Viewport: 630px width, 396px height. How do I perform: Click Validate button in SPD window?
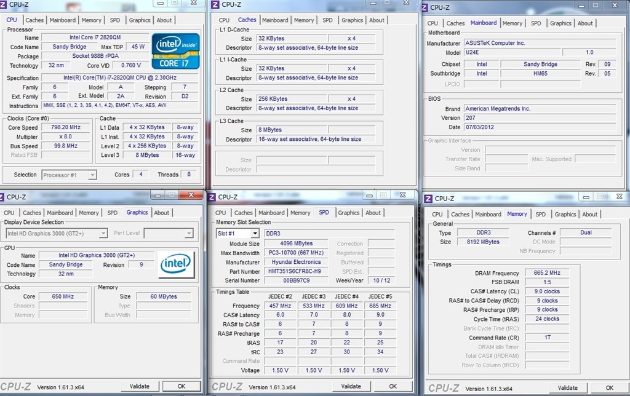pos(351,386)
